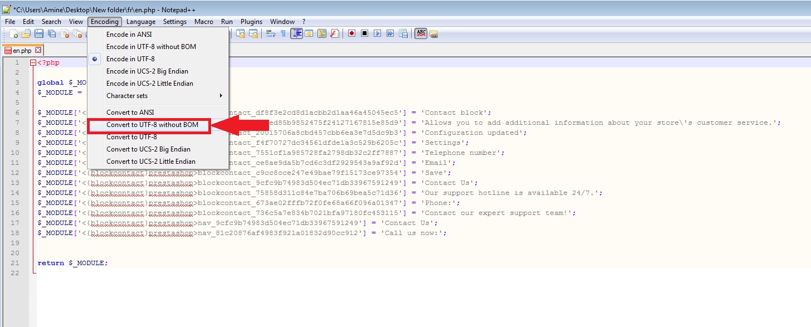Toggle the ABC spell check icon

tap(421, 33)
